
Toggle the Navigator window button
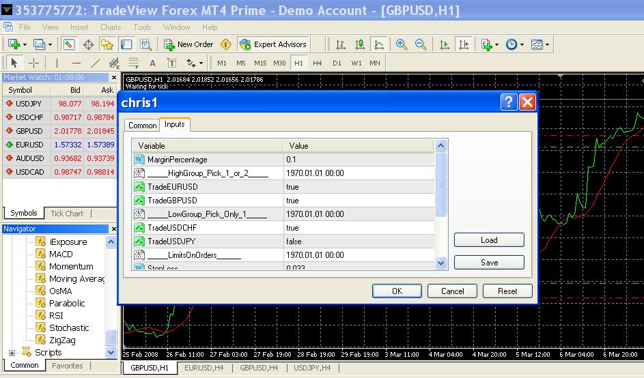(x=107, y=44)
